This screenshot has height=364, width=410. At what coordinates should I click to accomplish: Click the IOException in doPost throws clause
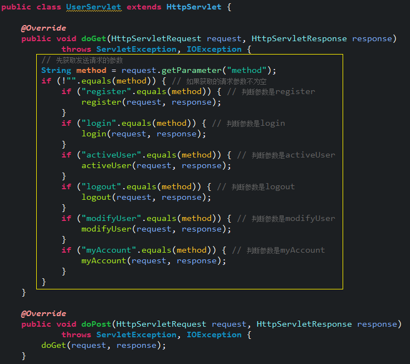click(x=214, y=335)
